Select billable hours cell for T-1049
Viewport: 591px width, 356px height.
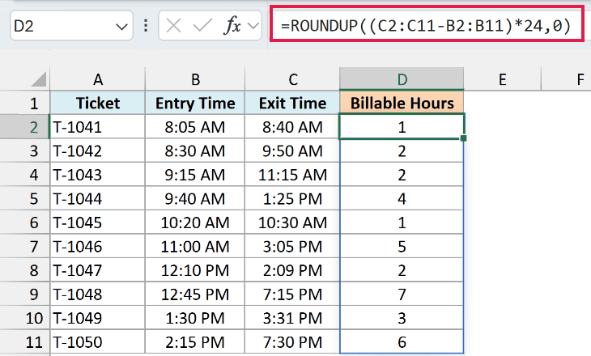point(402,318)
